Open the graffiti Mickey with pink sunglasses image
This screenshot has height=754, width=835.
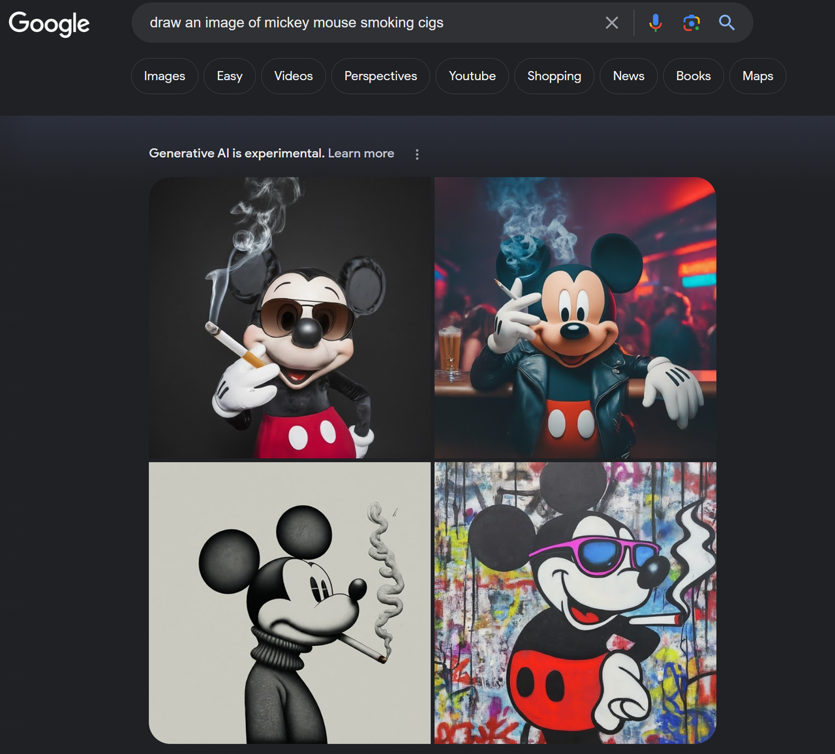(575, 603)
